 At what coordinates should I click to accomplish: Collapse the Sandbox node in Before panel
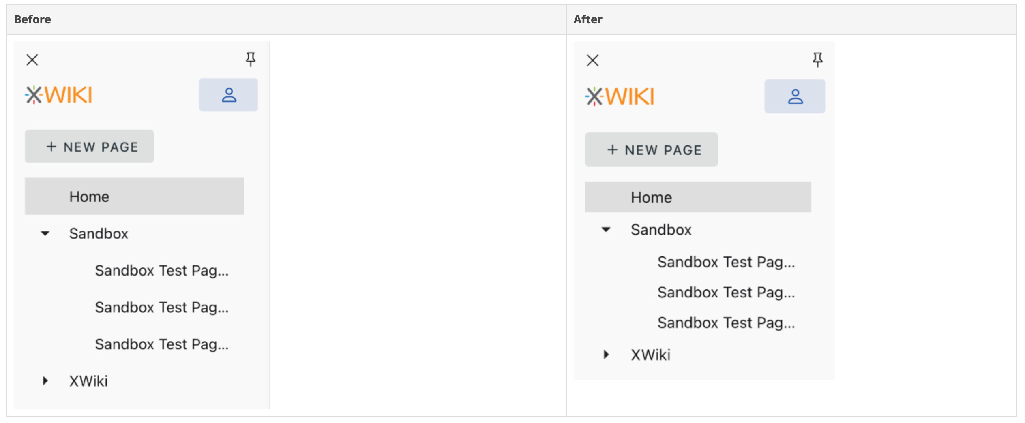tap(45, 233)
